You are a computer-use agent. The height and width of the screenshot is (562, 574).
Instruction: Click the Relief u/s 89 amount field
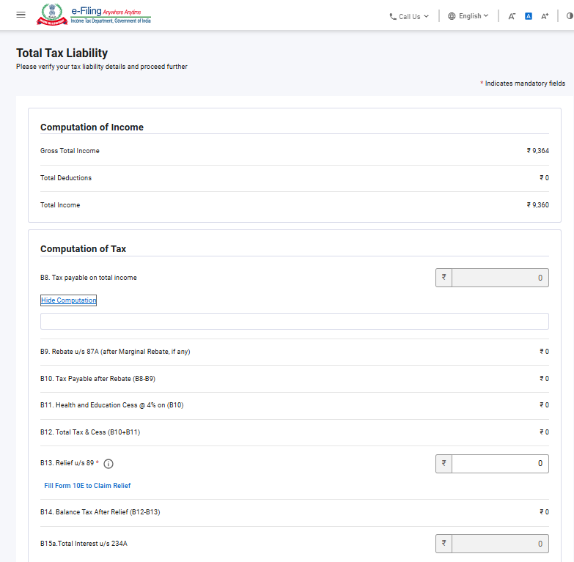[499, 464]
